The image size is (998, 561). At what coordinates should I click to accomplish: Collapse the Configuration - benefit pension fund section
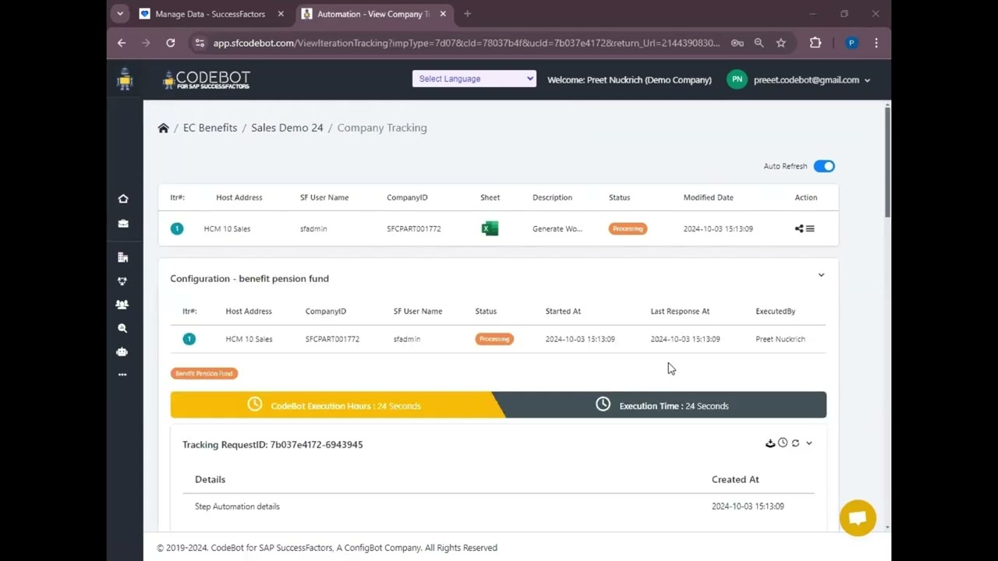(x=821, y=275)
